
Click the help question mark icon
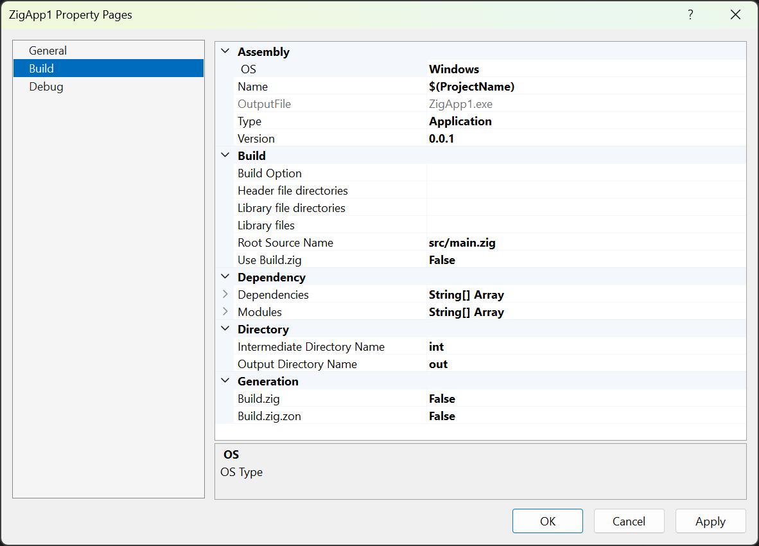pyautogui.click(x=690, y=15)
